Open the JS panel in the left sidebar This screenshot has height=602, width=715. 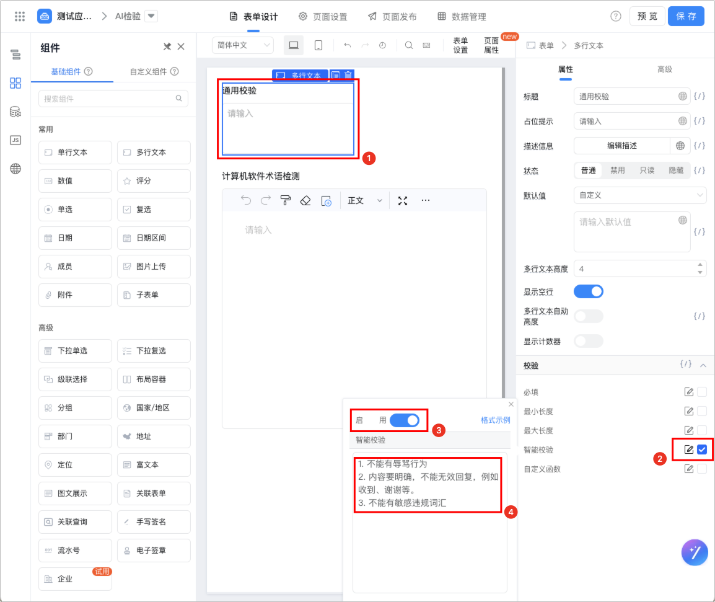click(x=15, y=140)
